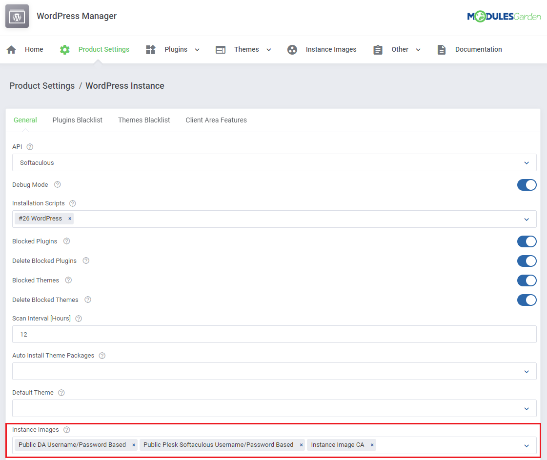Click Scan Interval hours input field
The image size is (547, 460).
coord(274,334)
